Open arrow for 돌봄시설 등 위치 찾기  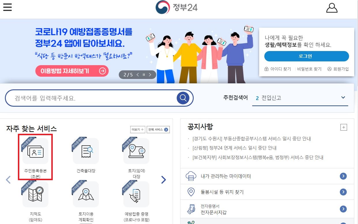click(343, 192)
